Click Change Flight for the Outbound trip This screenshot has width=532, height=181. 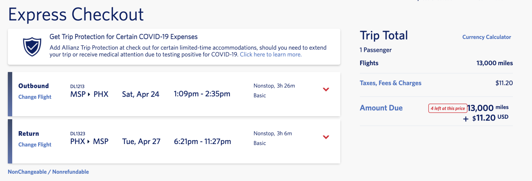[x=35, y=97]
